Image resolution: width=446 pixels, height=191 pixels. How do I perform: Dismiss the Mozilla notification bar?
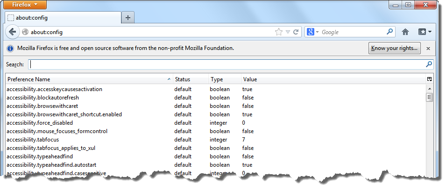[428, 48]
